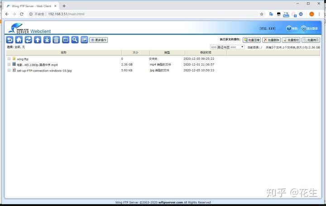Close the Wing FTP Server browser tab
Image resolution: width=326 pixels, height=206 pixels.
click(55, 6)
